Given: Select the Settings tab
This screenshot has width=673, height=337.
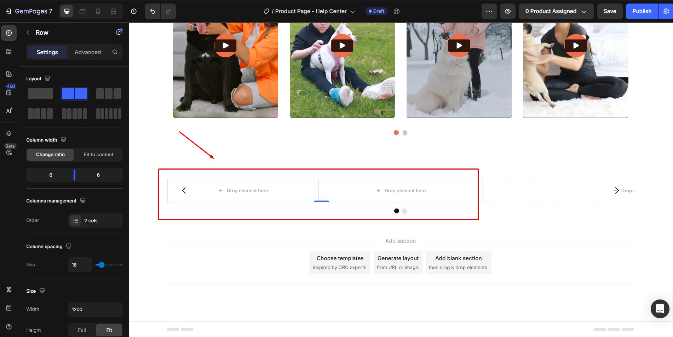Looking at the screenshot, I should pyautogui.click(x=47, y=52).
